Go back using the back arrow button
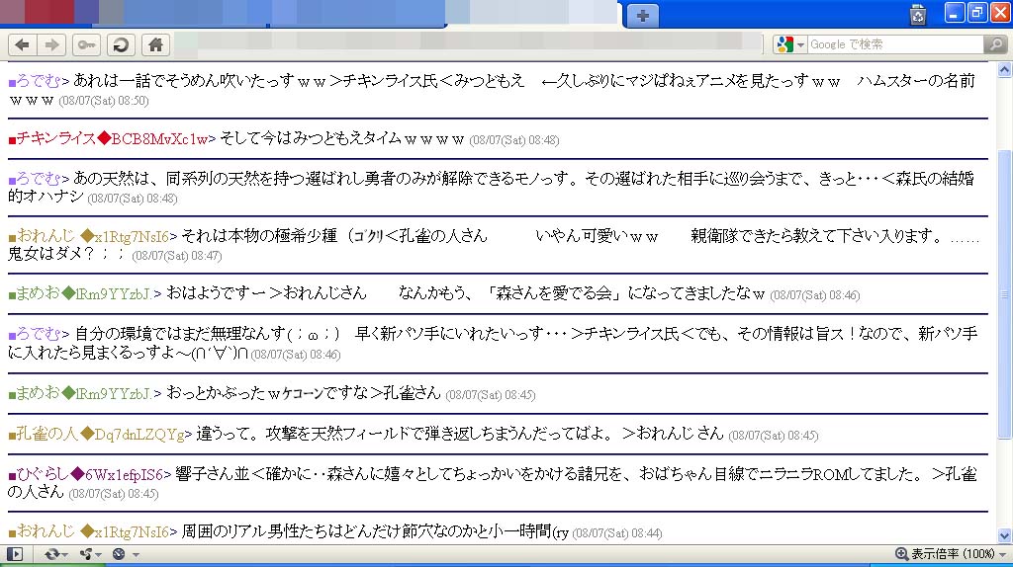Image resolution: width=1013 pixels, height=567 pixels. (x=22, y=44)
